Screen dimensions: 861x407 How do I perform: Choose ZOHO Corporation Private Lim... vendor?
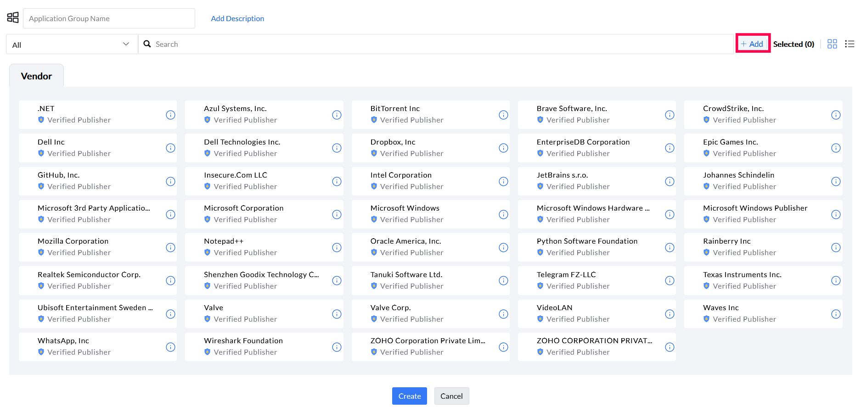pyautogui.click(x=431, y=347)
